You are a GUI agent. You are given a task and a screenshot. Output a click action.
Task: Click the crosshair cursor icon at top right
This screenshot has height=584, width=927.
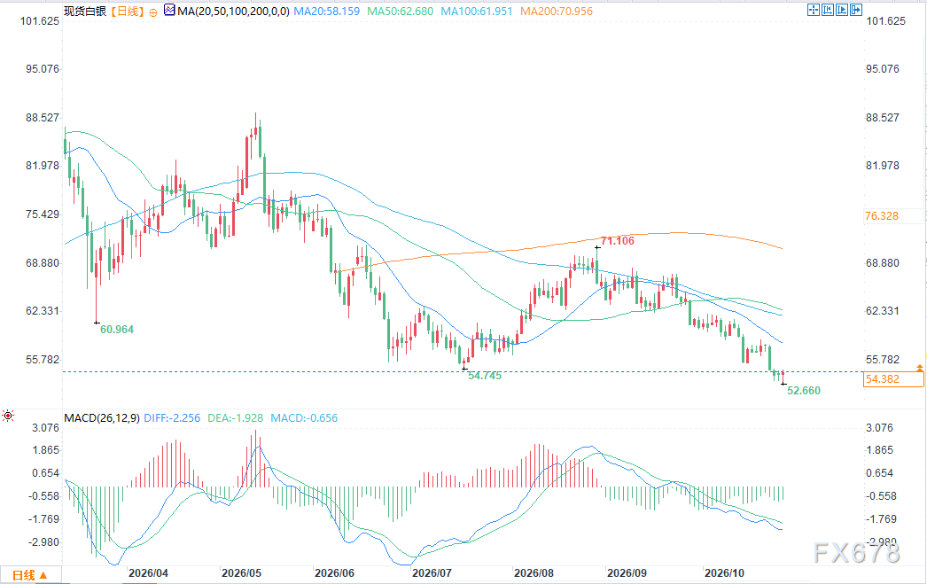point(814,10)
